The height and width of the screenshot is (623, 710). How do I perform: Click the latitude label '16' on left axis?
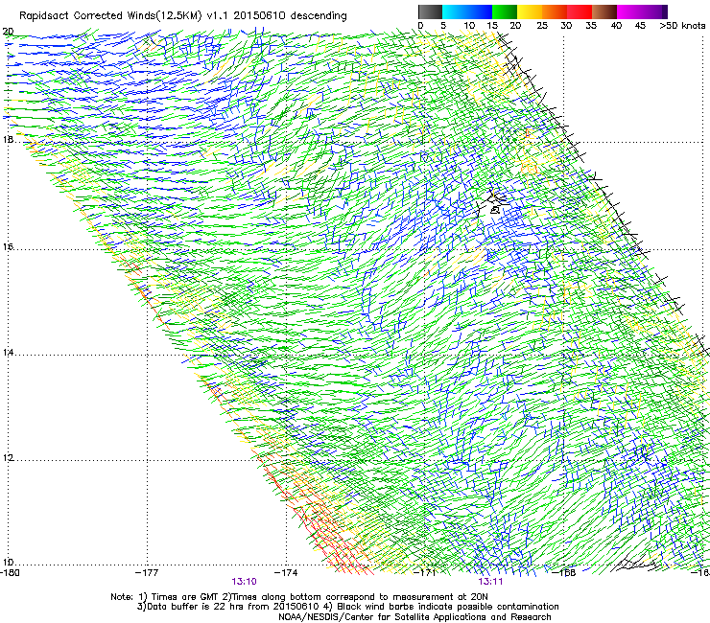pyautogui.click(x=8, y=247)
